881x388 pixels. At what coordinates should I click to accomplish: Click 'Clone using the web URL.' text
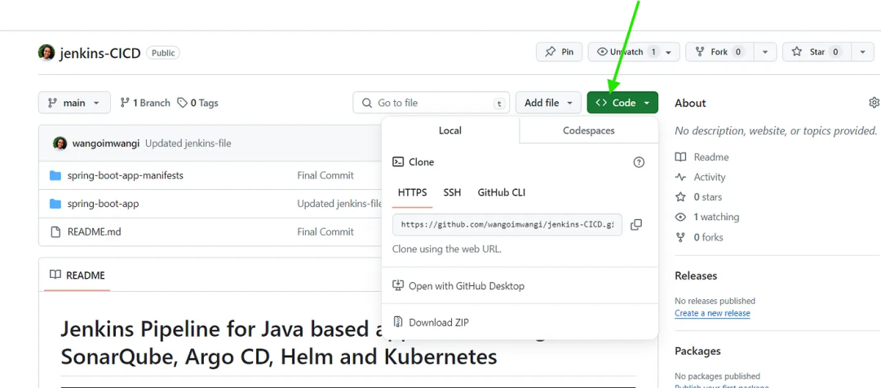coord(447,249)
